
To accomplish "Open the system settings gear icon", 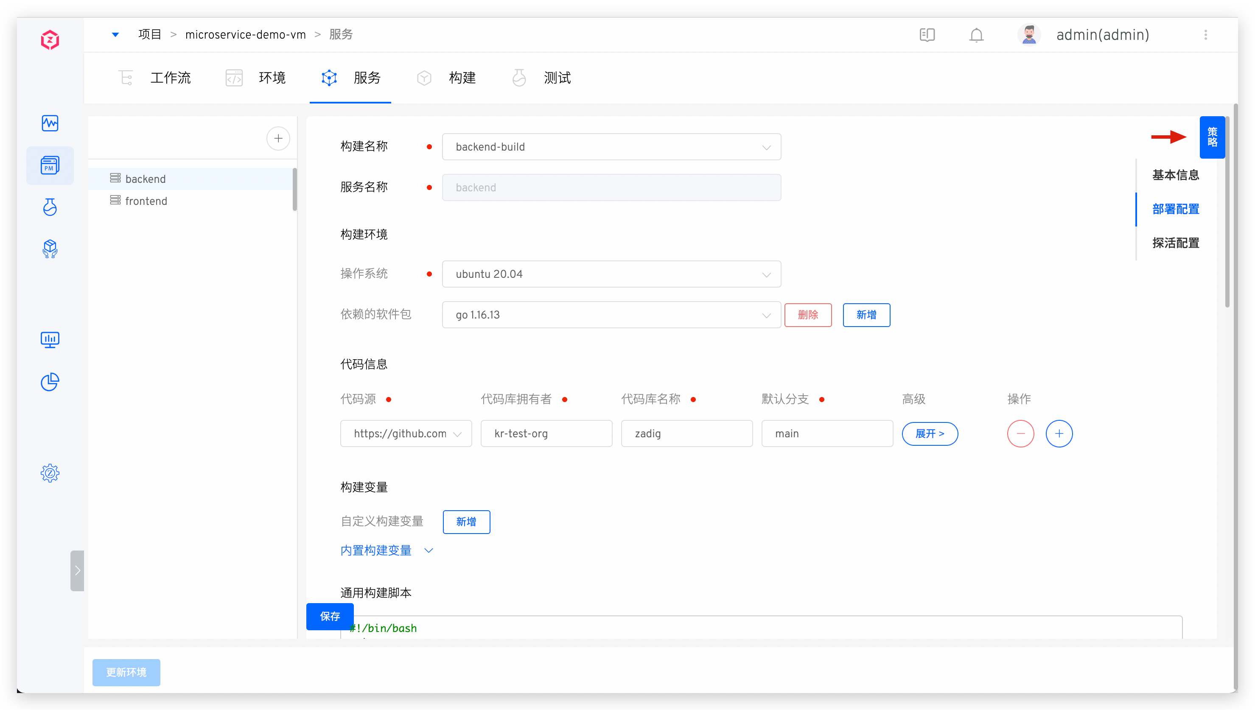I will [50, 472].
